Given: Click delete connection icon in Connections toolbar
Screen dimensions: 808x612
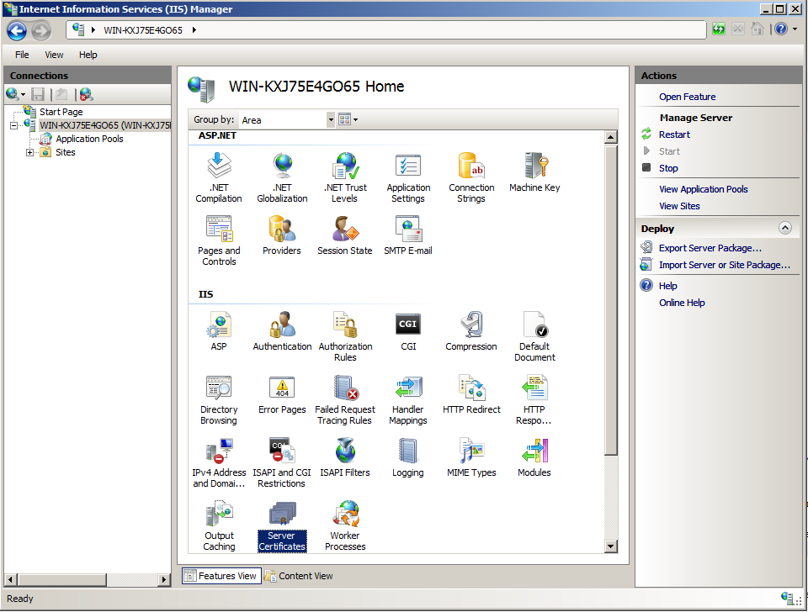Looking at the screenshot, I should (86, 94).
